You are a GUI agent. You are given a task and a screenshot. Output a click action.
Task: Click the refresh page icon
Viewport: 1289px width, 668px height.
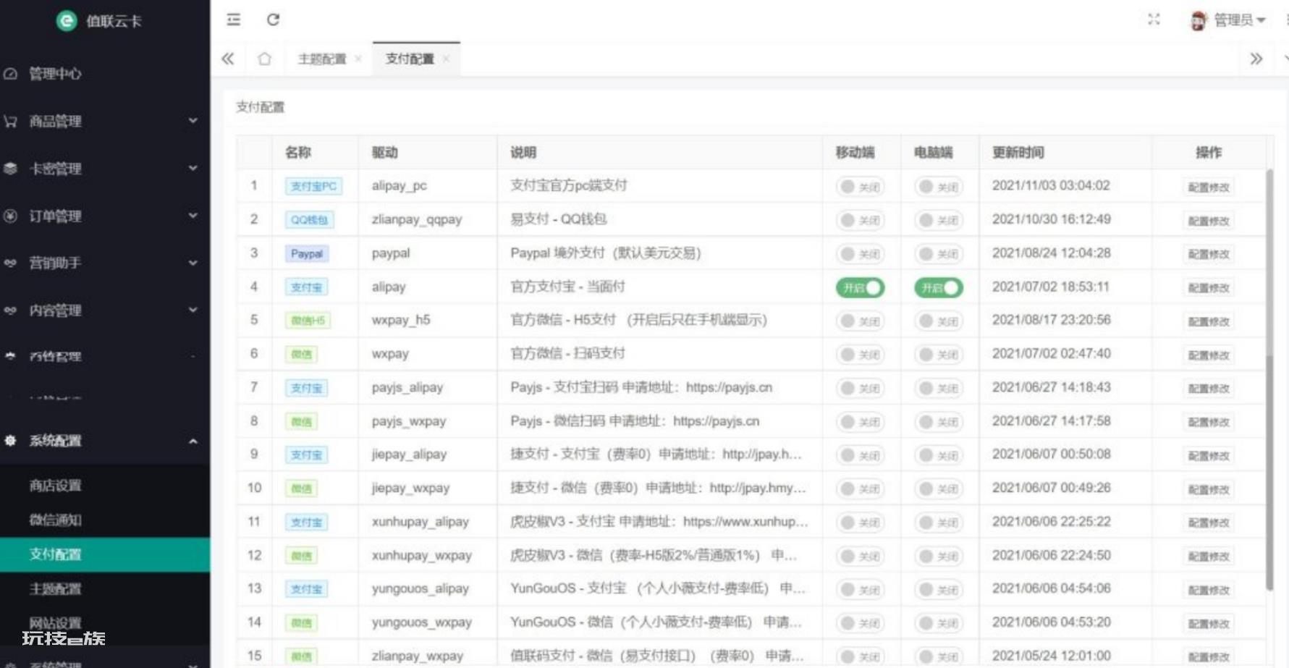[x=273, y=20]
